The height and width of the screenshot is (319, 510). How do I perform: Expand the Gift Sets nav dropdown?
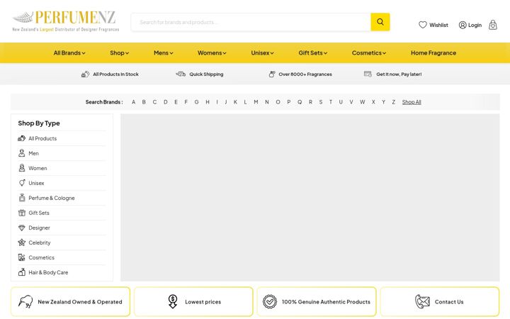click(x=312, y=52)
